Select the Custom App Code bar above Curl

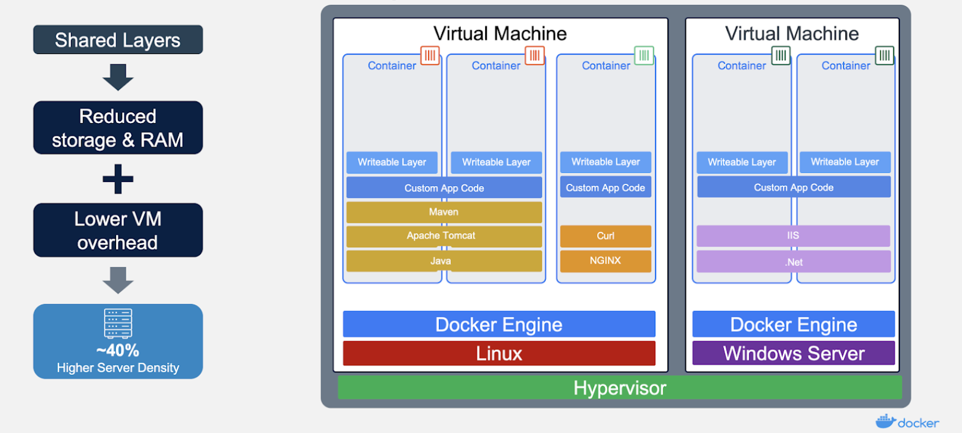coord(605,187)
